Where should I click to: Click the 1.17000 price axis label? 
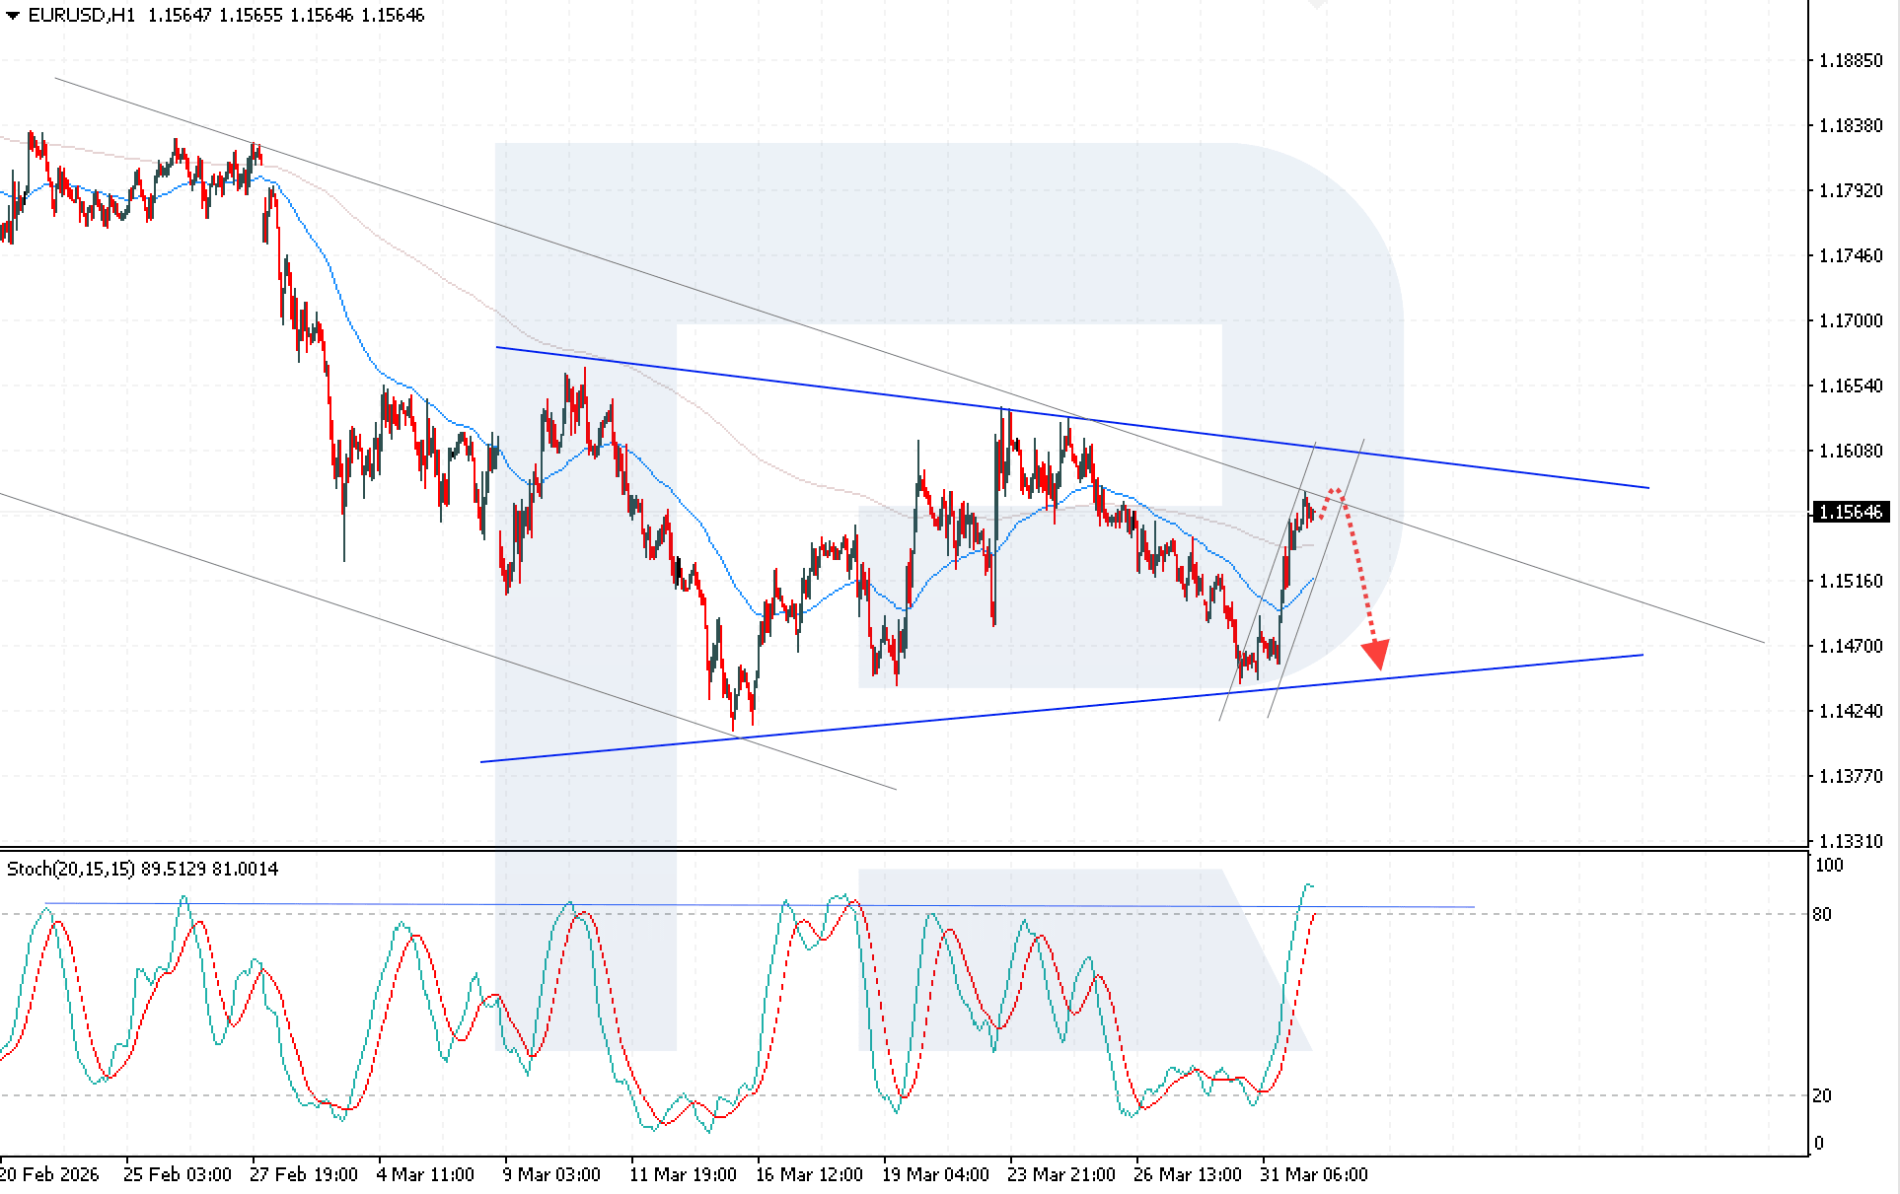point(1851,320)
